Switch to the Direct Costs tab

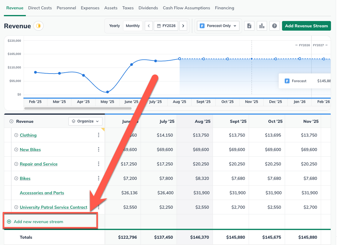pos(40,8)
